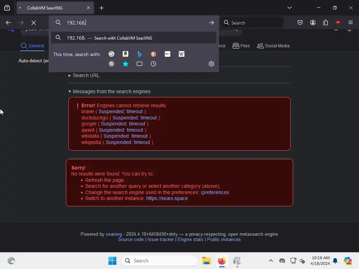Focus the toolbar Search box
This screenshot has height=269, width=359.
coord(252,23)
